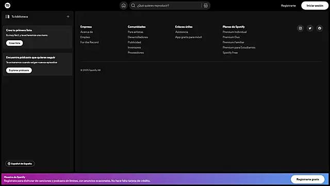Image resolution: width=330 pixels, height=186 pixels.
Task: Open the For the Record link
Action: coord(89,42)
